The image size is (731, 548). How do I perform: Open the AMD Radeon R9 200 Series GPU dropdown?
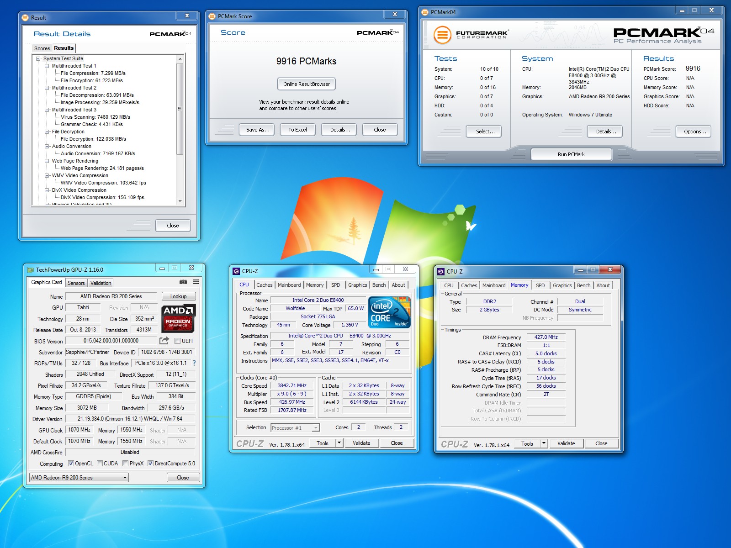pos(79,478)
